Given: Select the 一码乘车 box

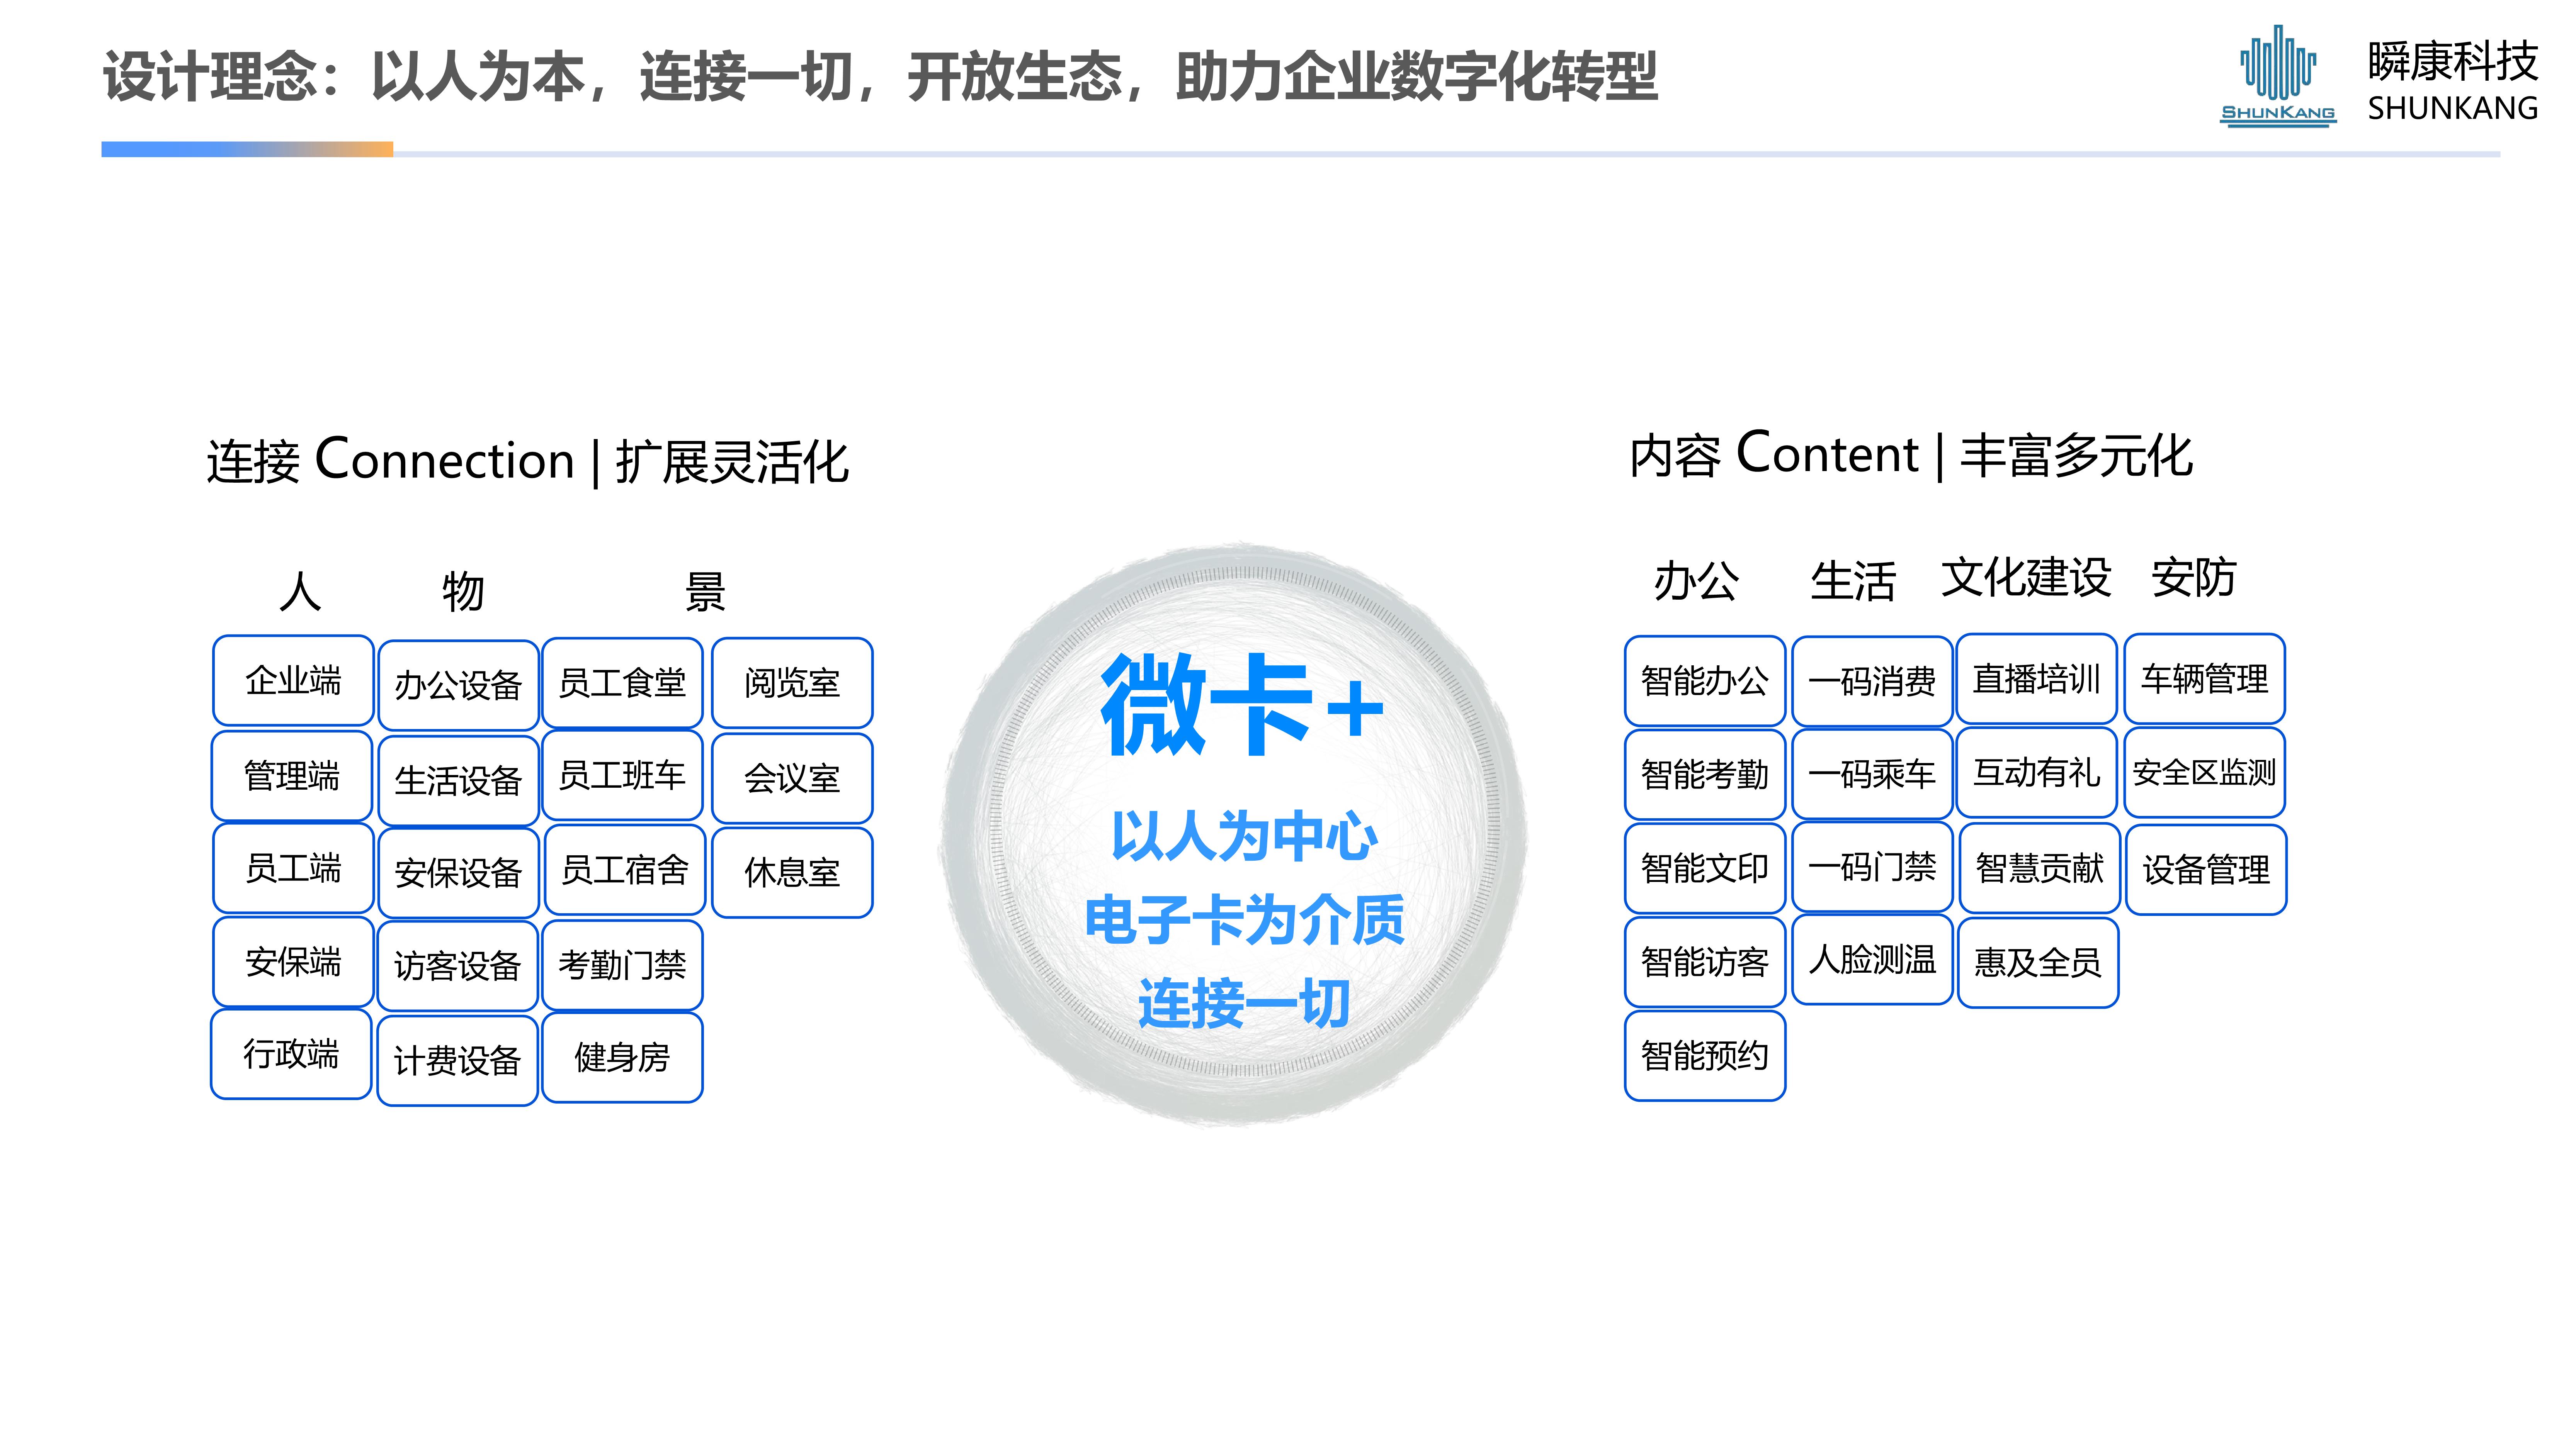Looking at the screenshot, I should click(1872, 775).
